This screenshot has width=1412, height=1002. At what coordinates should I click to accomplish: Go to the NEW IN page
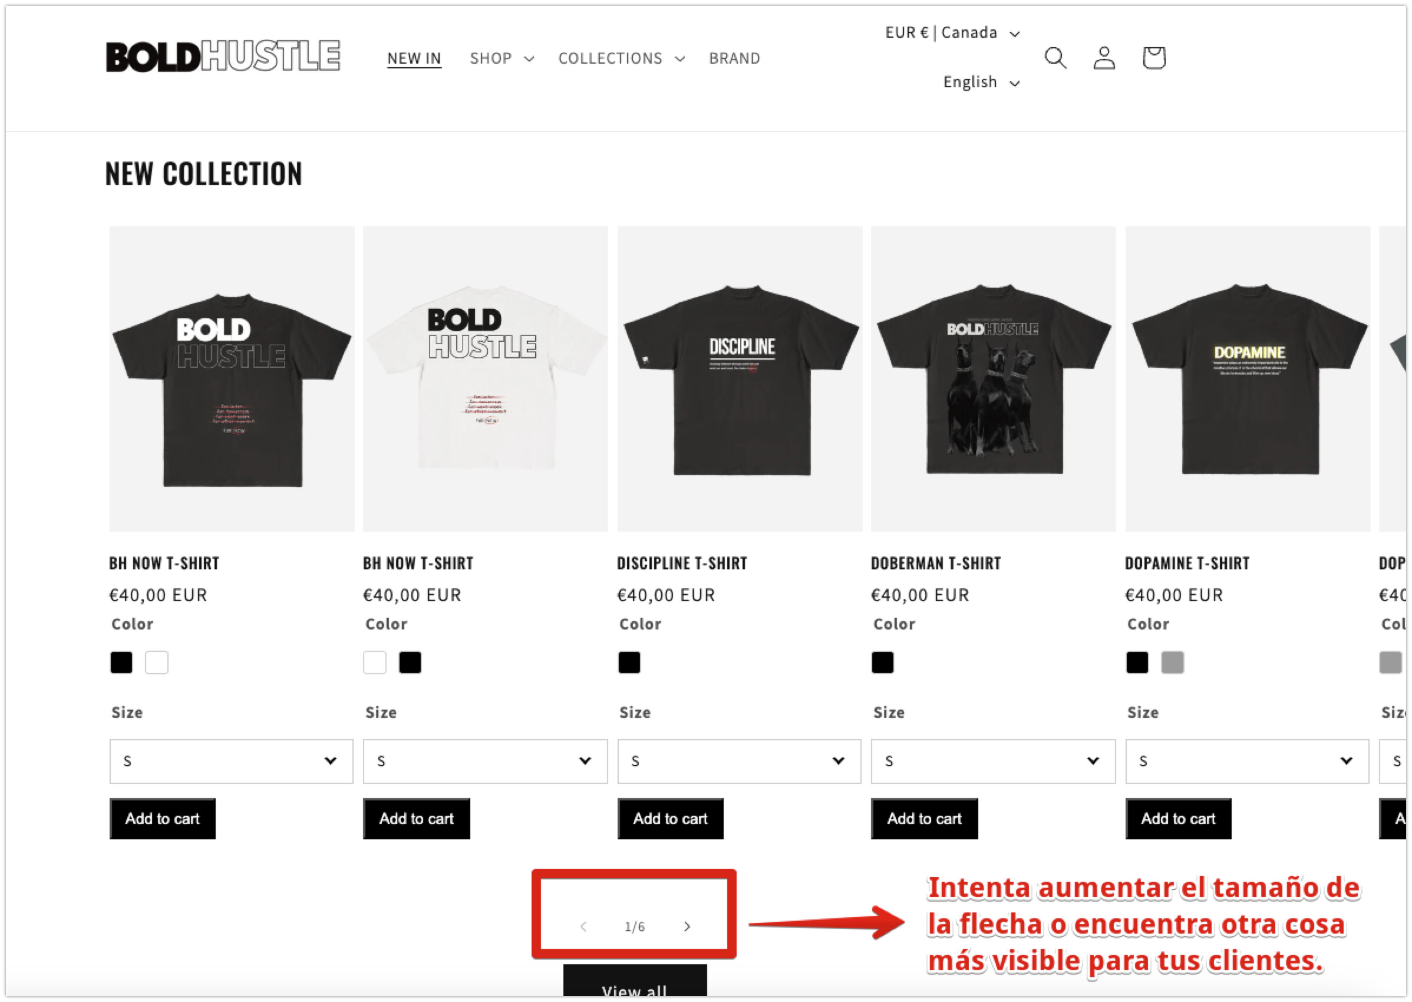[x=414, y=58]
